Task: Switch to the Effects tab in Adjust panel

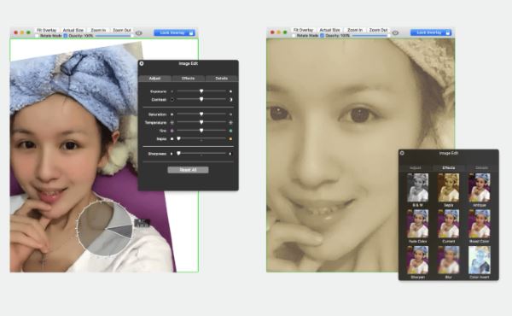Action: (x=188, y=79)
